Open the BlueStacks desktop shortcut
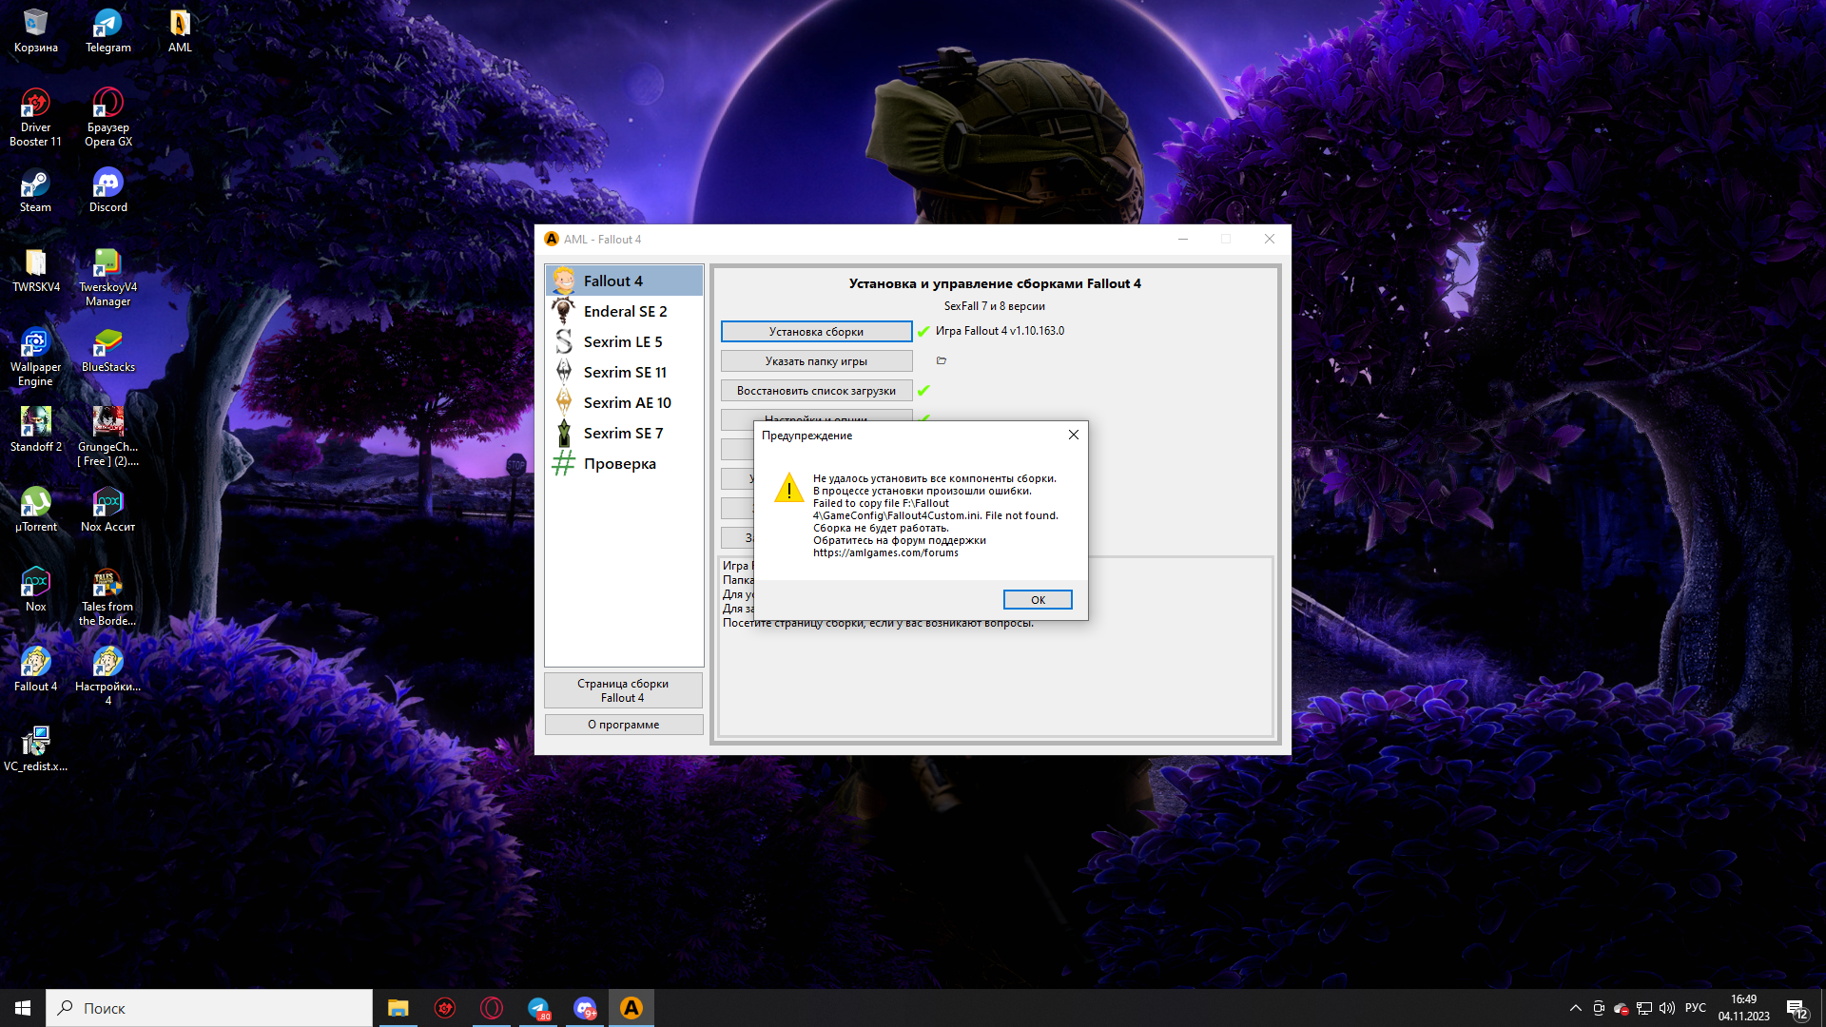This screenshot has width=1826, height=1027. coord(107,350)
